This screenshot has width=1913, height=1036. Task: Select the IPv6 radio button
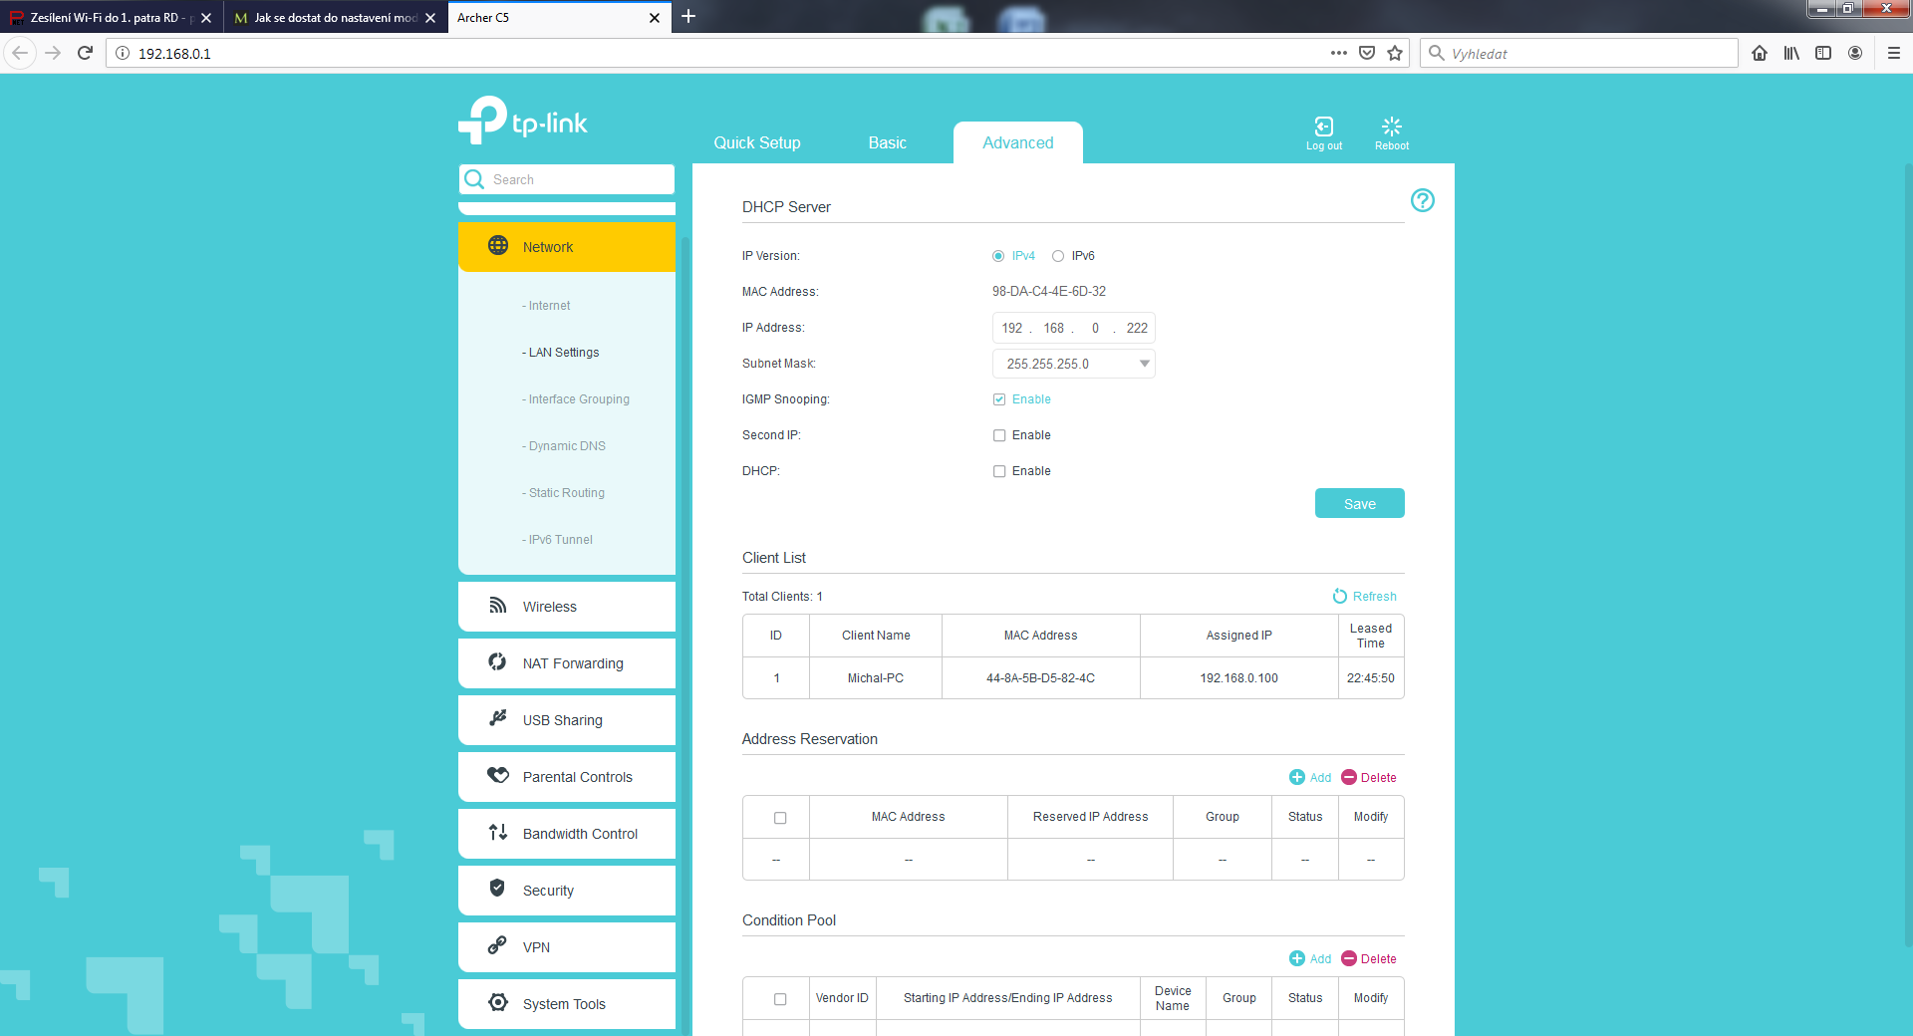click(1058, 256)
